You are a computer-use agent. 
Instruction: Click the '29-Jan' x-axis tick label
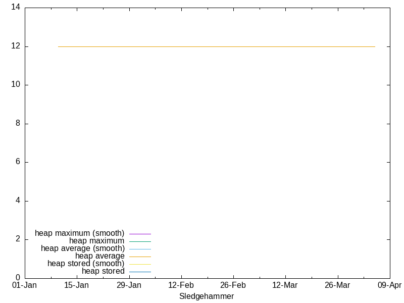point(129,285)
